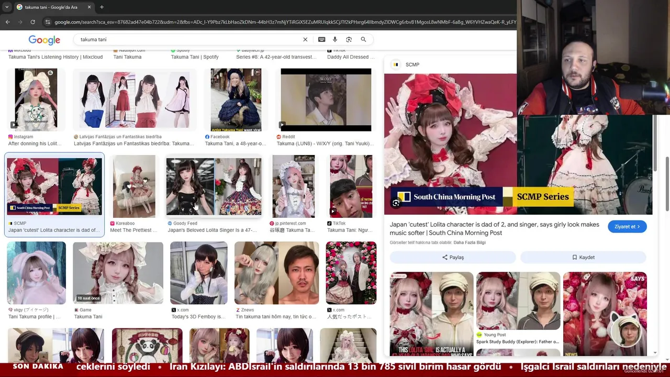Click the Reddit source icon
The width and height of the screenshot is (670, 377).
pyautogui.click(x=279, y=137)
